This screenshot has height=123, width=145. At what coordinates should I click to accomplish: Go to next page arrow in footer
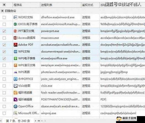(x=36, y=121)
